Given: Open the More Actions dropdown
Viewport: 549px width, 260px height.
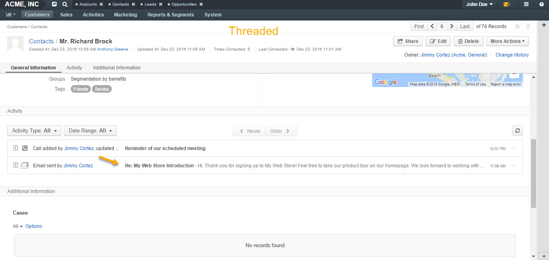Looking at the screenshot, I should (x=507, y=41).
